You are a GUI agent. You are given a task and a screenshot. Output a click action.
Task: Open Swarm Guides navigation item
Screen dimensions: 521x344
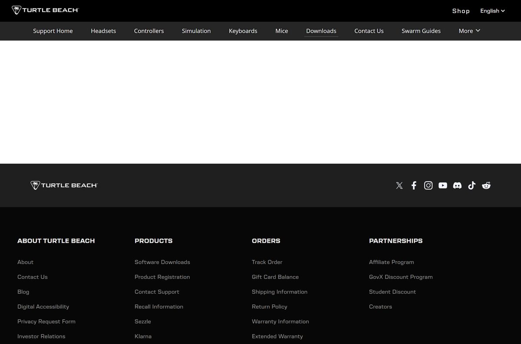click(421, 31)
